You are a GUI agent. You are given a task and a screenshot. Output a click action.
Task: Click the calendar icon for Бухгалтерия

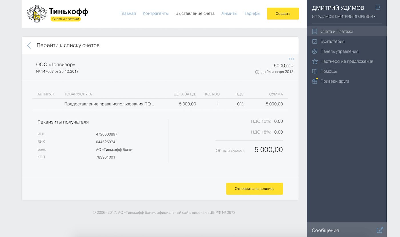(315, 41)
